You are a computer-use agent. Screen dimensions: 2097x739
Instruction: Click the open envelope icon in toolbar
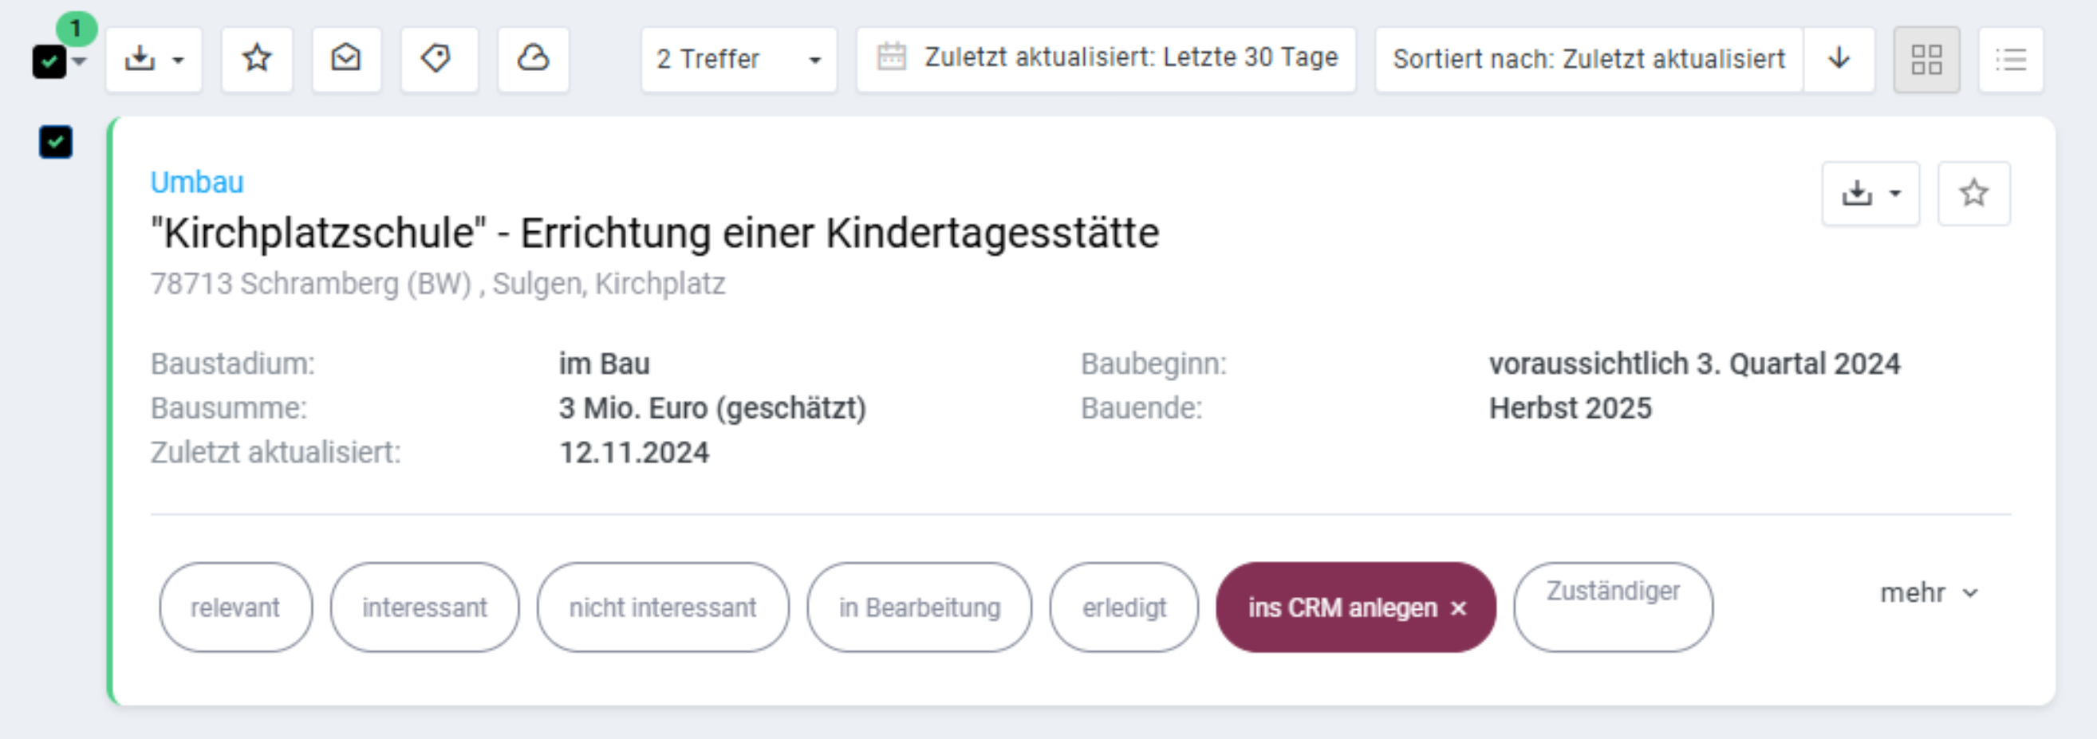(x=346, y=60)
